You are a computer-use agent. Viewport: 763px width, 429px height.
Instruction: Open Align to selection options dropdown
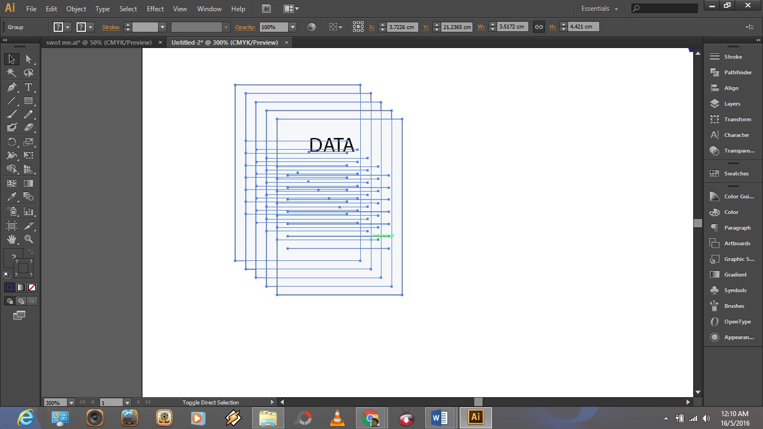[x=335, y=27]
